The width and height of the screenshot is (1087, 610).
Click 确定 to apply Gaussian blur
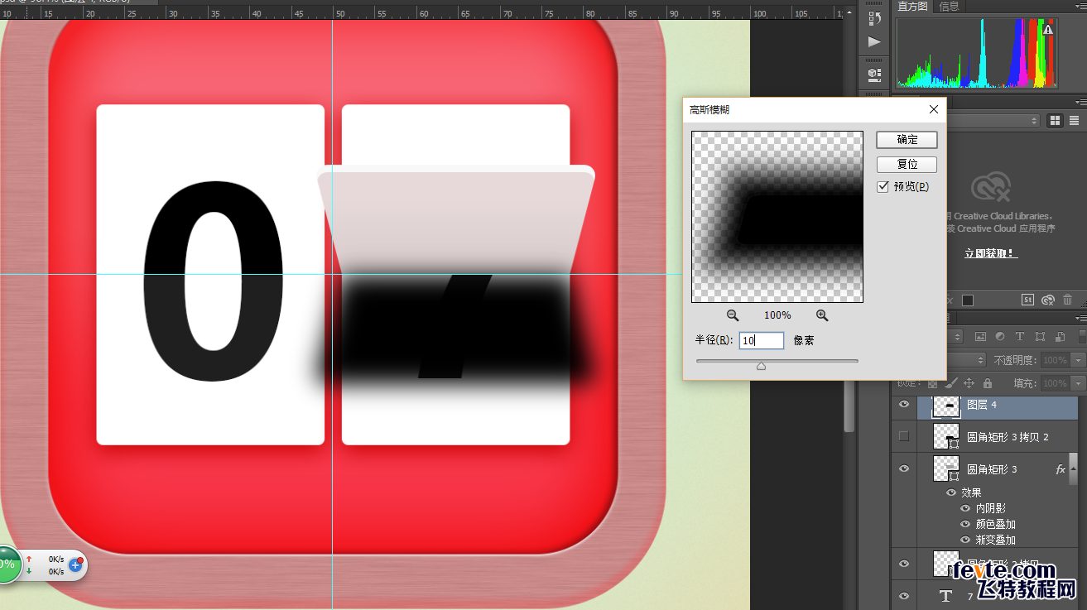pyautogui.click(x=907, y=140)
